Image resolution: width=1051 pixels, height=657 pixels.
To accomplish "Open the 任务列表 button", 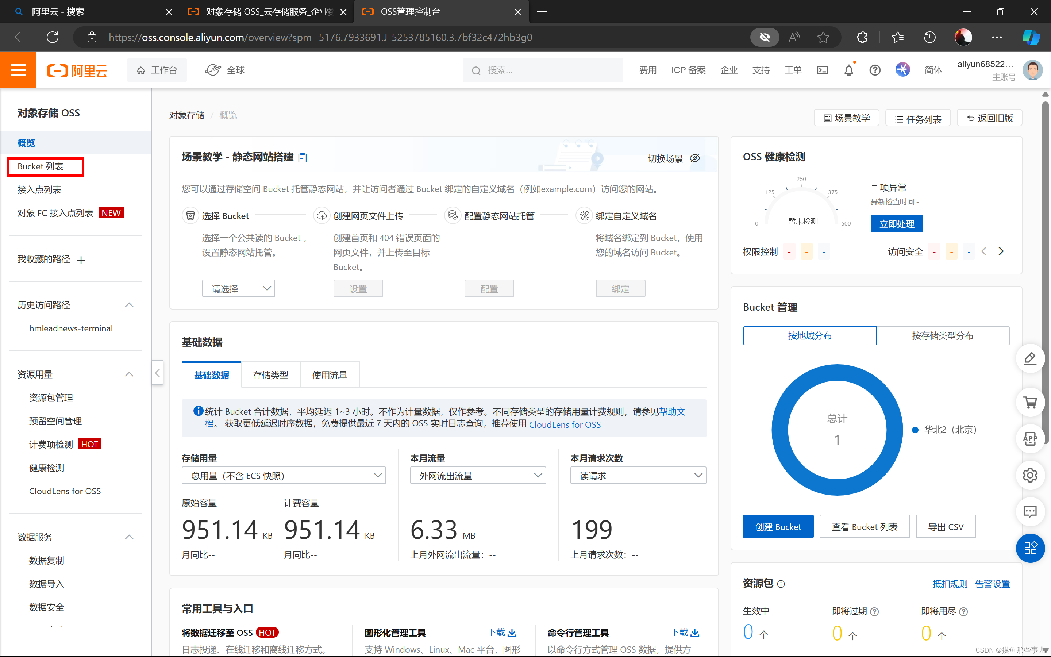I will (918, 118).
